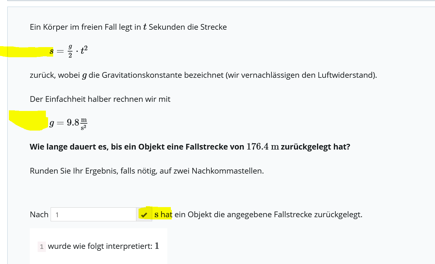Viewport: 435px width, 264px height.
Task: Click the rounding hint "Runden Sie Ihr Ergebnis"
Action: coord(146,171)
